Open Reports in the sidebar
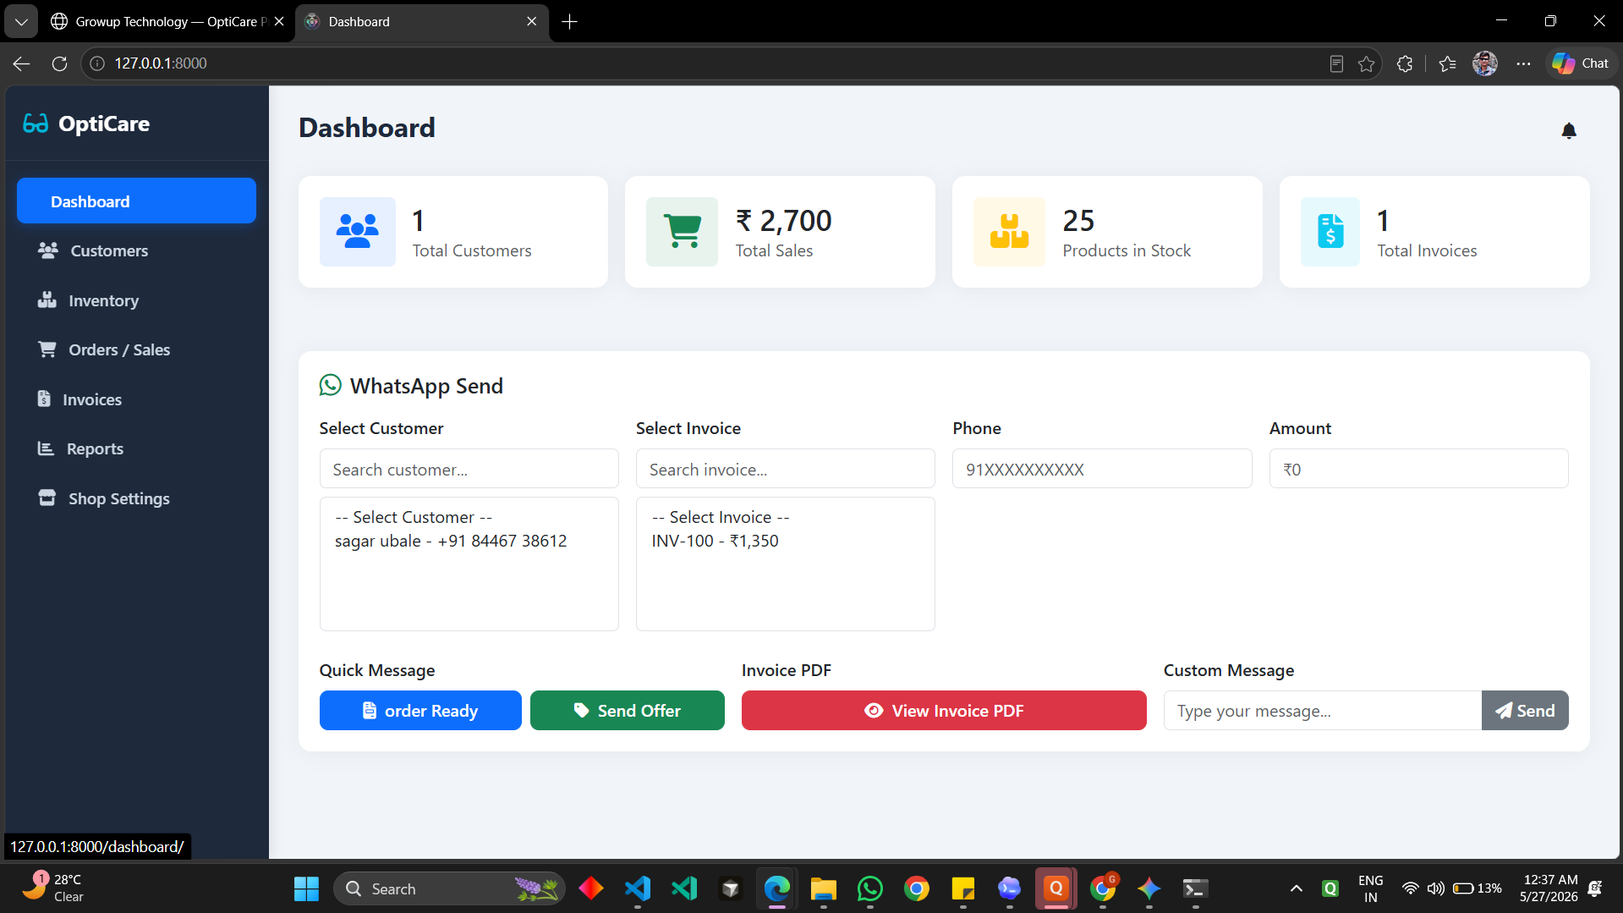The image size is (1623, 913). click(x=136, y=448)
